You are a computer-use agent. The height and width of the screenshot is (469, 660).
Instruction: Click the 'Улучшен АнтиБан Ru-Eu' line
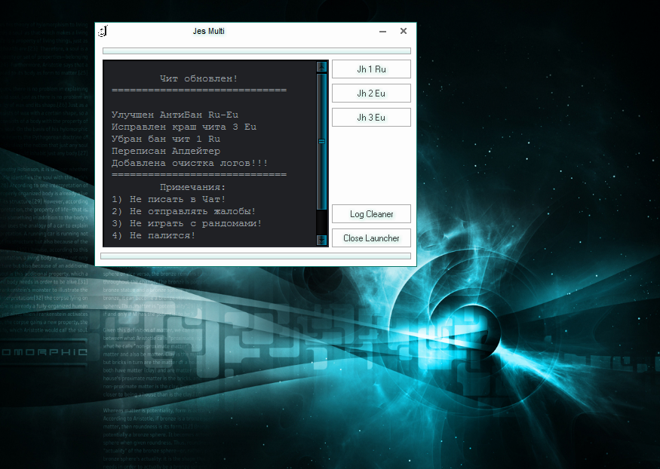click(175, 115)
